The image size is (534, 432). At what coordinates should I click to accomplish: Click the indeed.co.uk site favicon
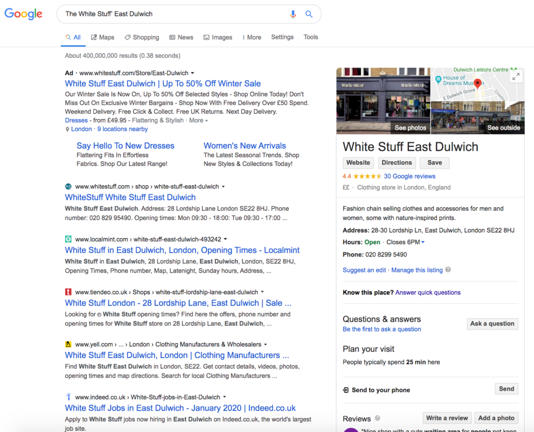pyautogui.click(x=68, y=397)
